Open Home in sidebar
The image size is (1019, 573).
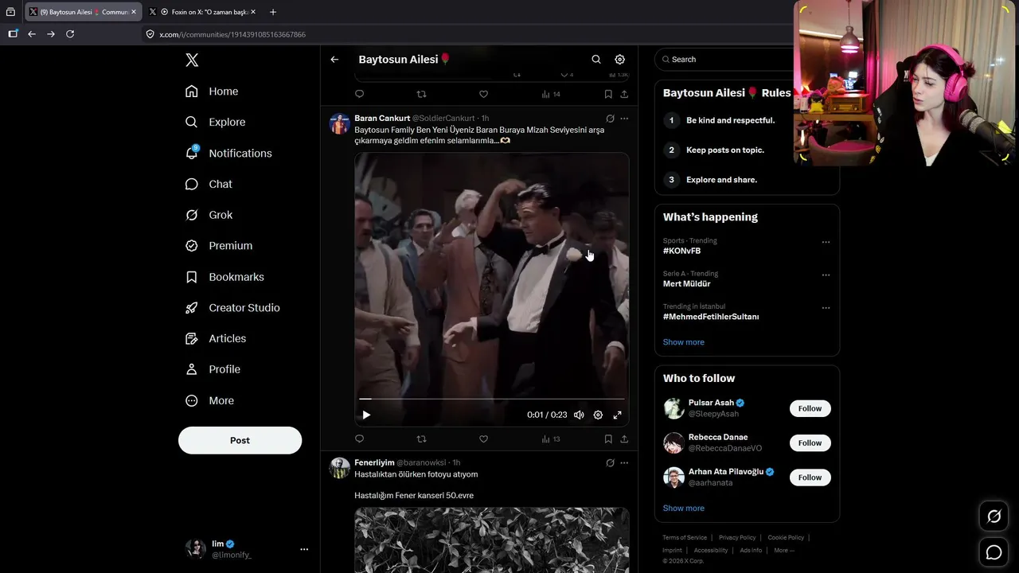(212, 92)
